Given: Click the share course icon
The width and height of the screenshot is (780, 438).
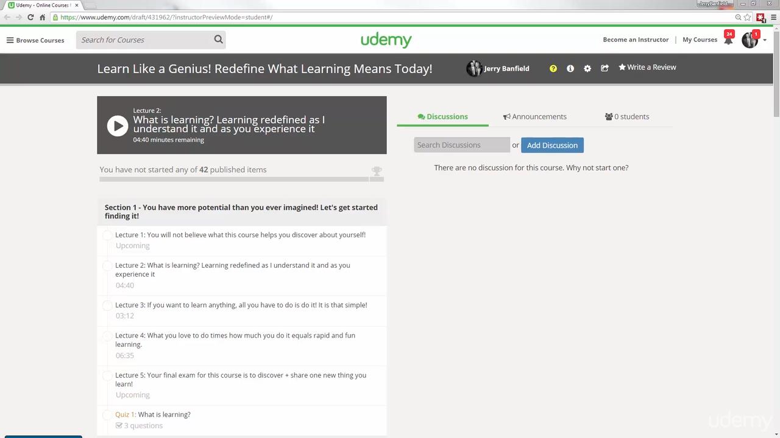Looking at the screenshot, I should [x=604, y=68].
